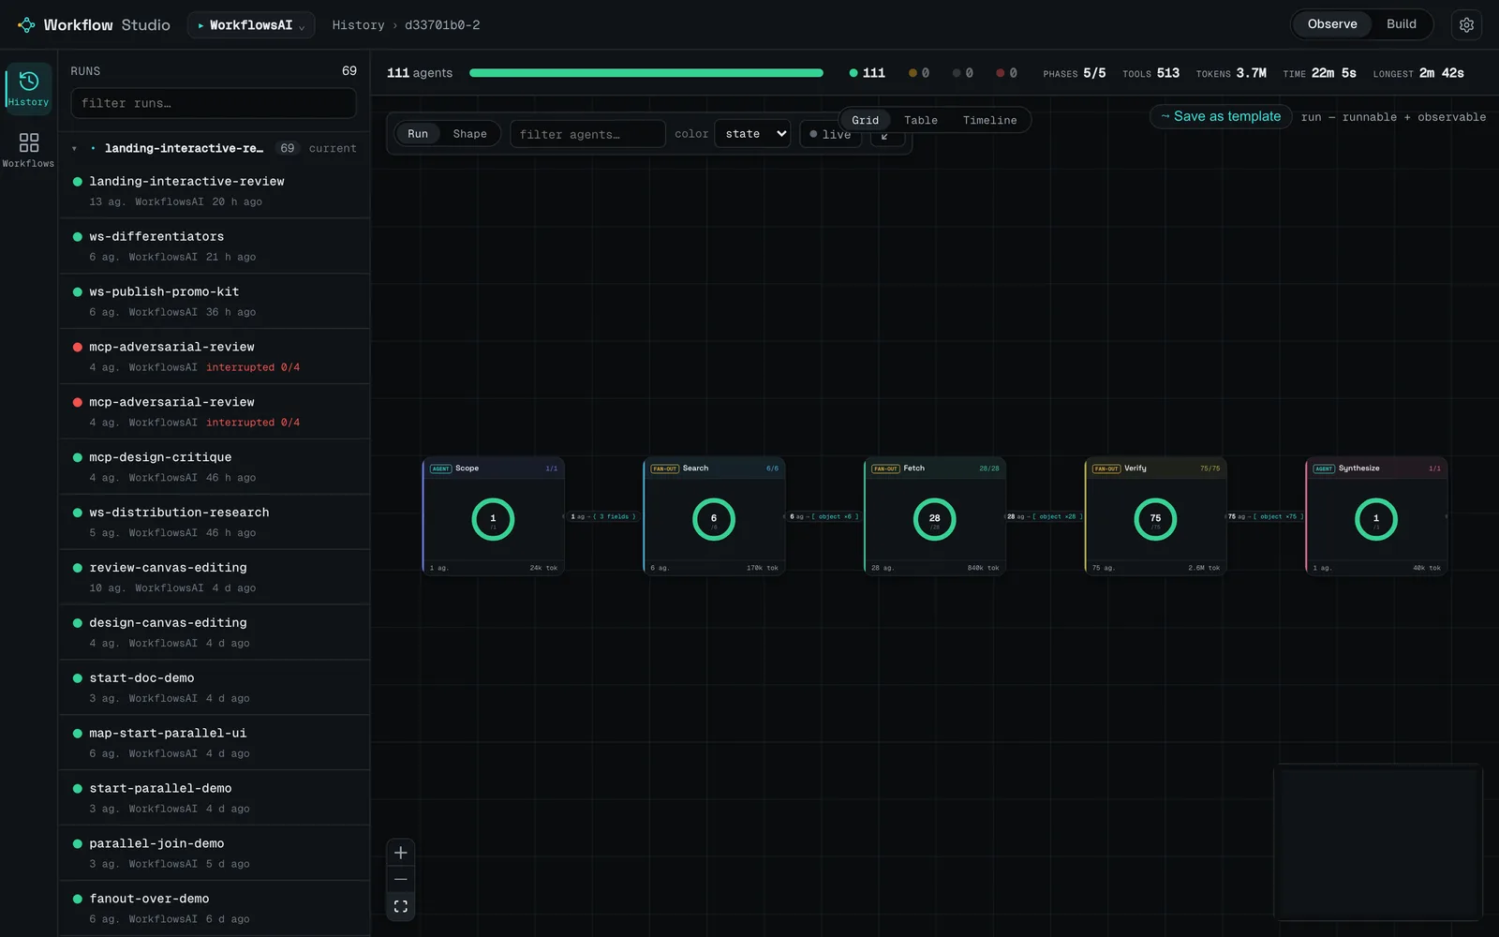Open the Workflows sidebar panel
Screen dimensions: 1499x937
click(x=28, y=150)
